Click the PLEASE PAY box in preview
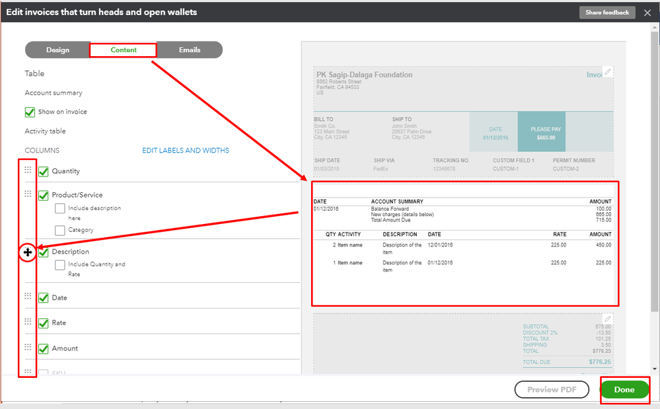 (542, 131)
